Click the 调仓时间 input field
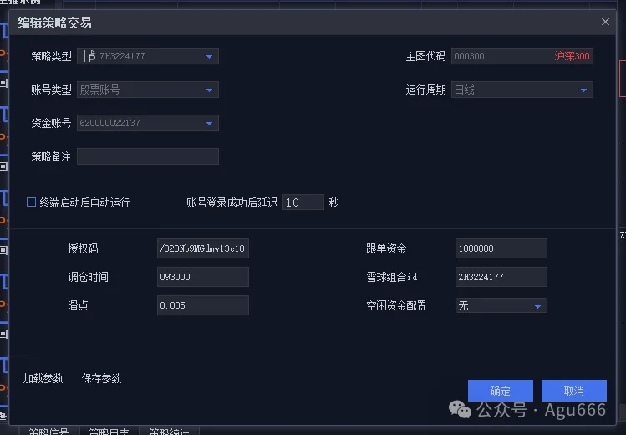Viewport: 626px width, 435px height. [x=203, y=277]
